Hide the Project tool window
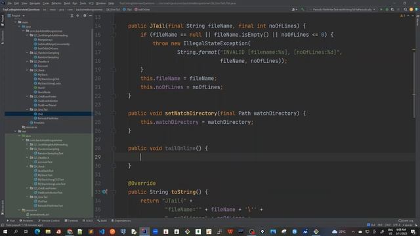Viewport: 420px width, 236px height. click(91, 16)
